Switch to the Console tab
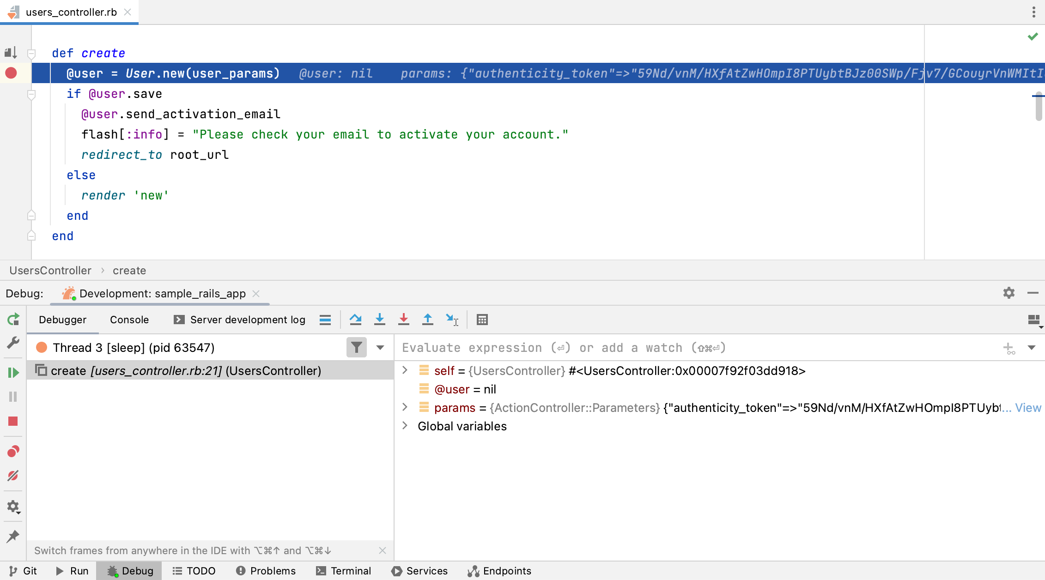The height and width of the screenshot is (580, 1045). tap(128, 319)
